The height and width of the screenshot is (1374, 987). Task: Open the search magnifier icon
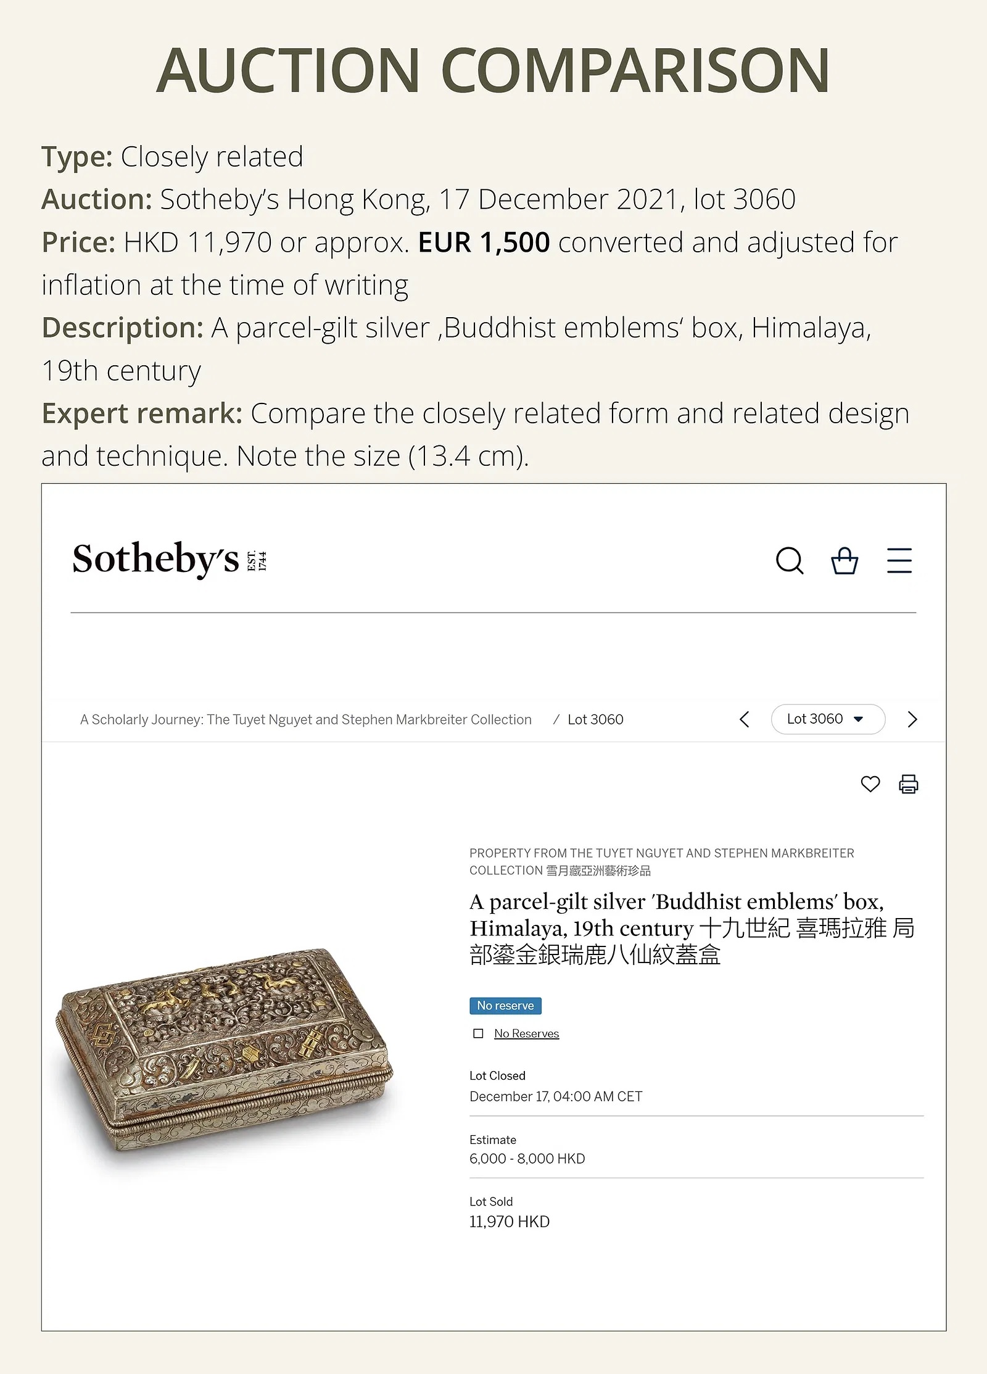789,561
